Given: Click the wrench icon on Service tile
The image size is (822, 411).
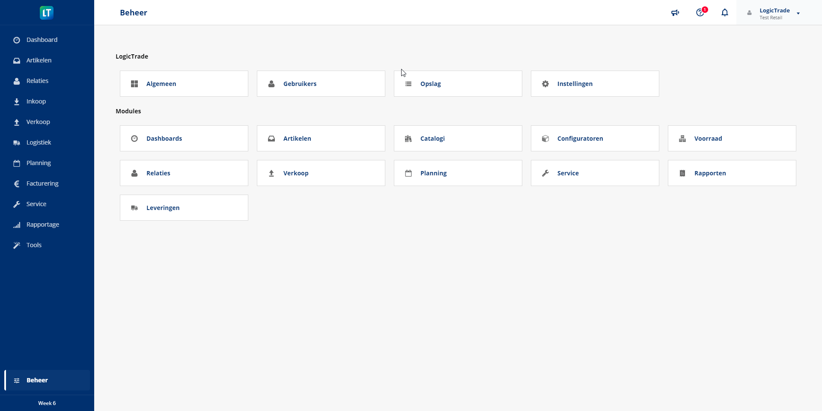Looking at the screenshot, I should pos(545,173).
